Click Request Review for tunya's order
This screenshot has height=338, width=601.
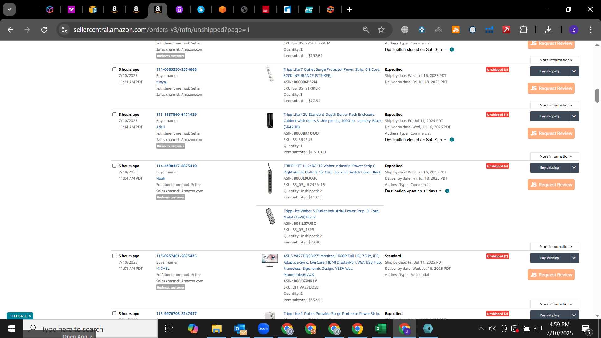pos(551,88)
